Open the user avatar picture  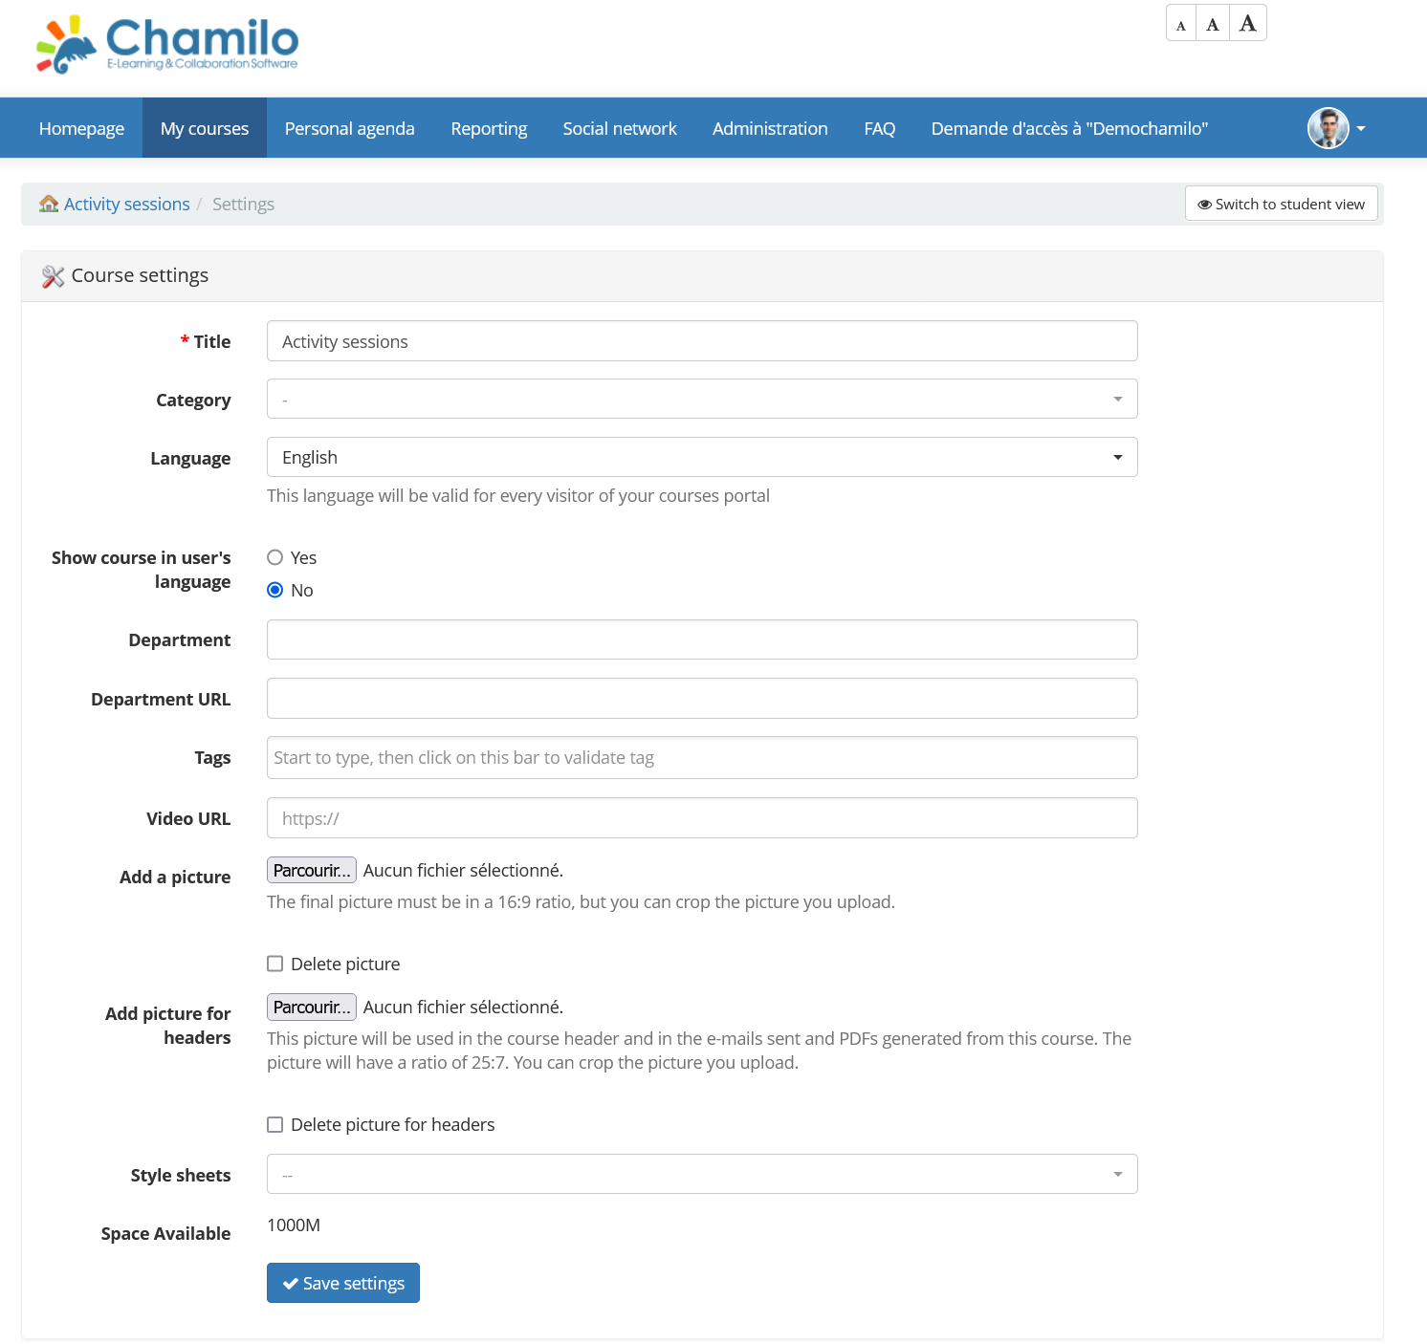point(1327,127)
